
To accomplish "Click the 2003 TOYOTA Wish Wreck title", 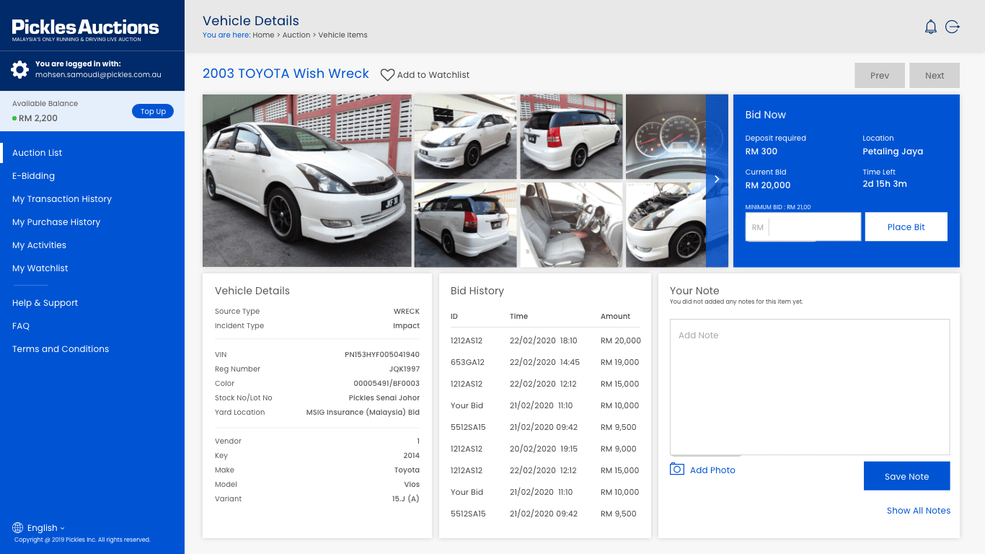I will (286, 74).
